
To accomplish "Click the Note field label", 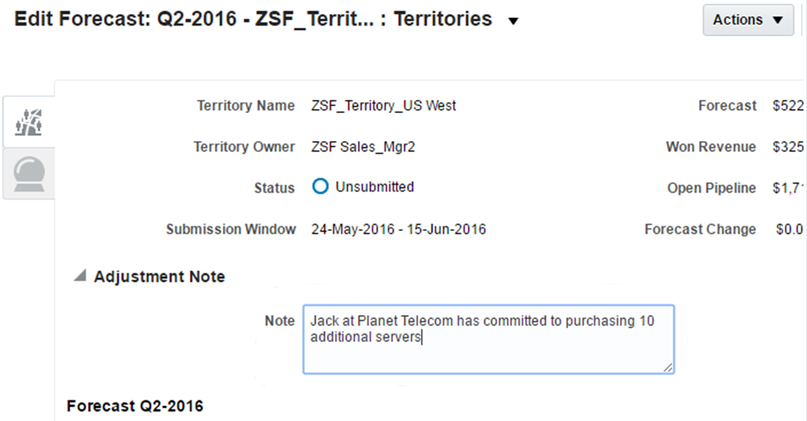I will point(279,320).
